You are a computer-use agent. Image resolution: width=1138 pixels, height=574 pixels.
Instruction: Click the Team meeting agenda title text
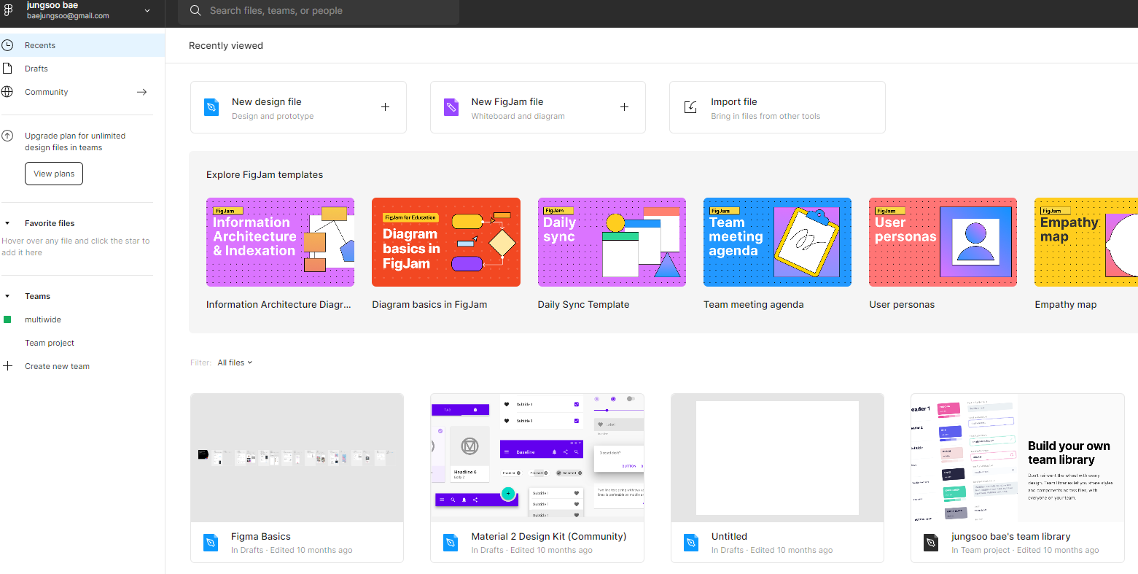(754, 305)
